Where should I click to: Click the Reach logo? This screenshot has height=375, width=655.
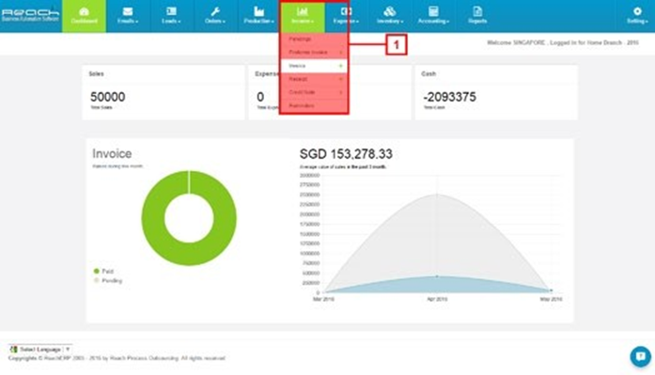click(30, 15)
